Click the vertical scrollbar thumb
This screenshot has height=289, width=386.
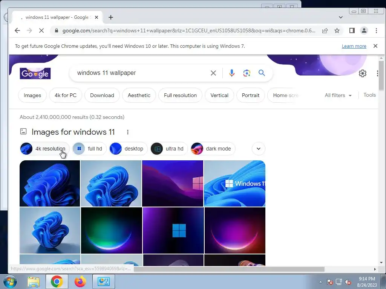pyautogui.click(x=381, y=75)
